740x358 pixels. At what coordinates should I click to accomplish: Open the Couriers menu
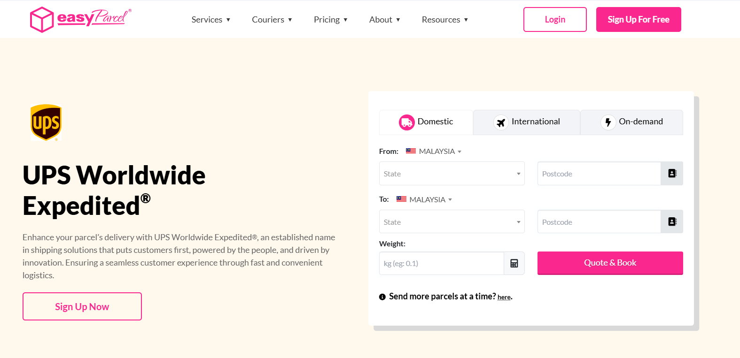point(272,20)
